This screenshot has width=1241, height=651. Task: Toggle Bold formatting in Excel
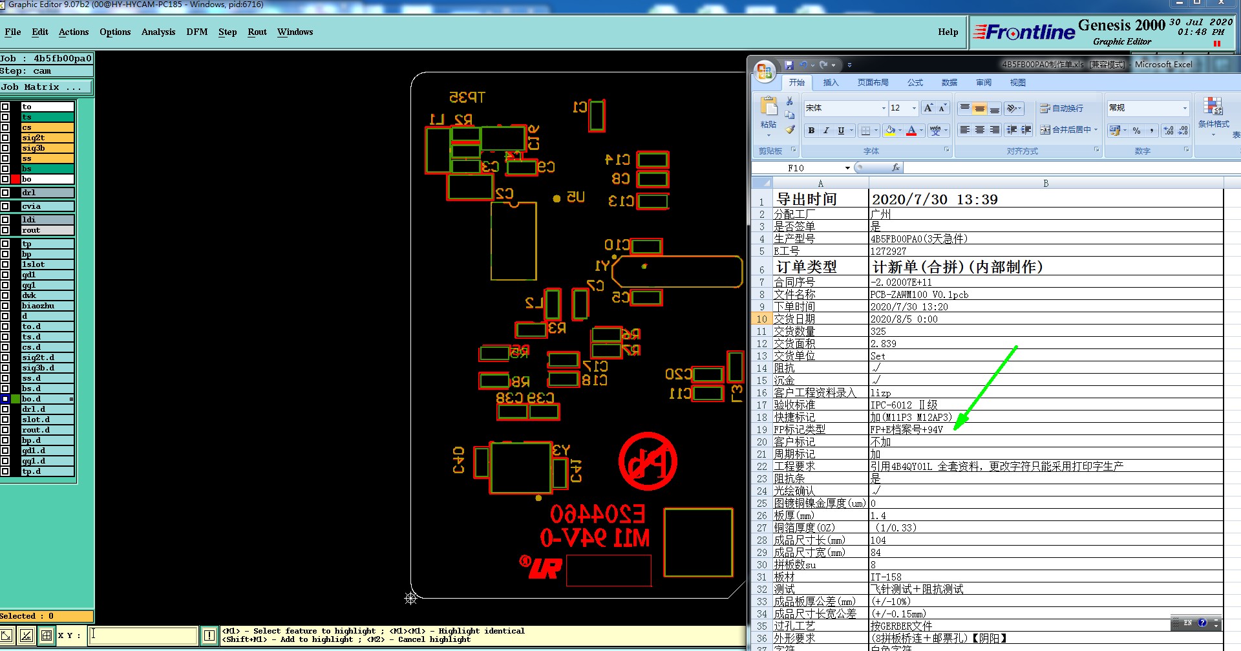(x=811, y=130)
